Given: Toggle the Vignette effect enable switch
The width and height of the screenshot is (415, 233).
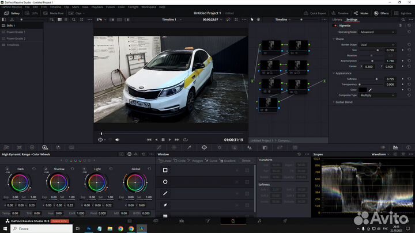Looking at the screenshot, I should (x=336, y=25).
